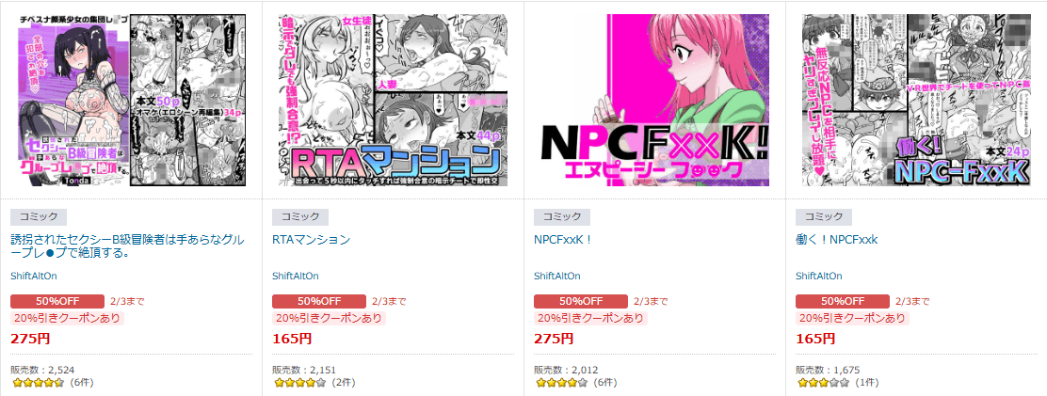Open ShiftAltOn circle link under RTAマンション
This screenshot has width=1047, height=396.
[x=295, y=276]
